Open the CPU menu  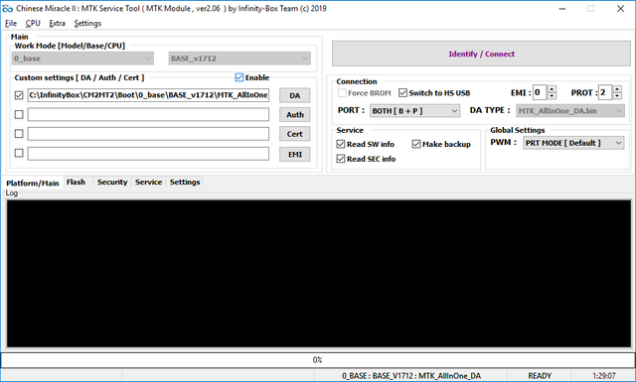(33, 24)
